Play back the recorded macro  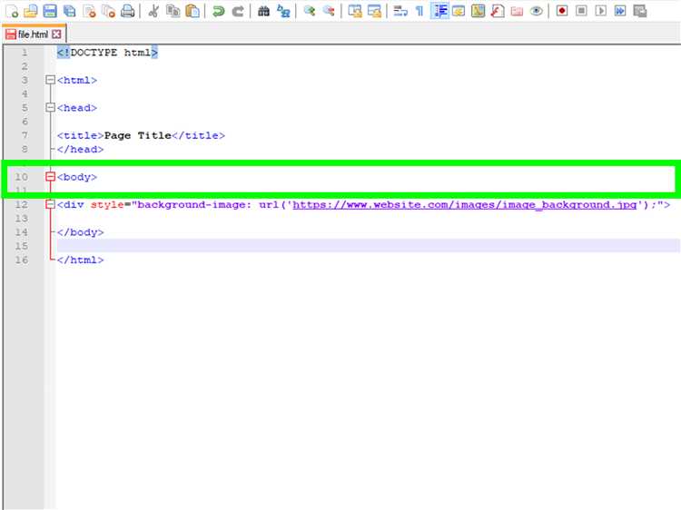tap(600, 12)
